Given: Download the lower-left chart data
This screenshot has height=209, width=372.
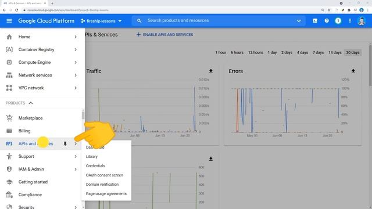Looking at the screenshot, I should pyautogui.click(x=210, y=158).
